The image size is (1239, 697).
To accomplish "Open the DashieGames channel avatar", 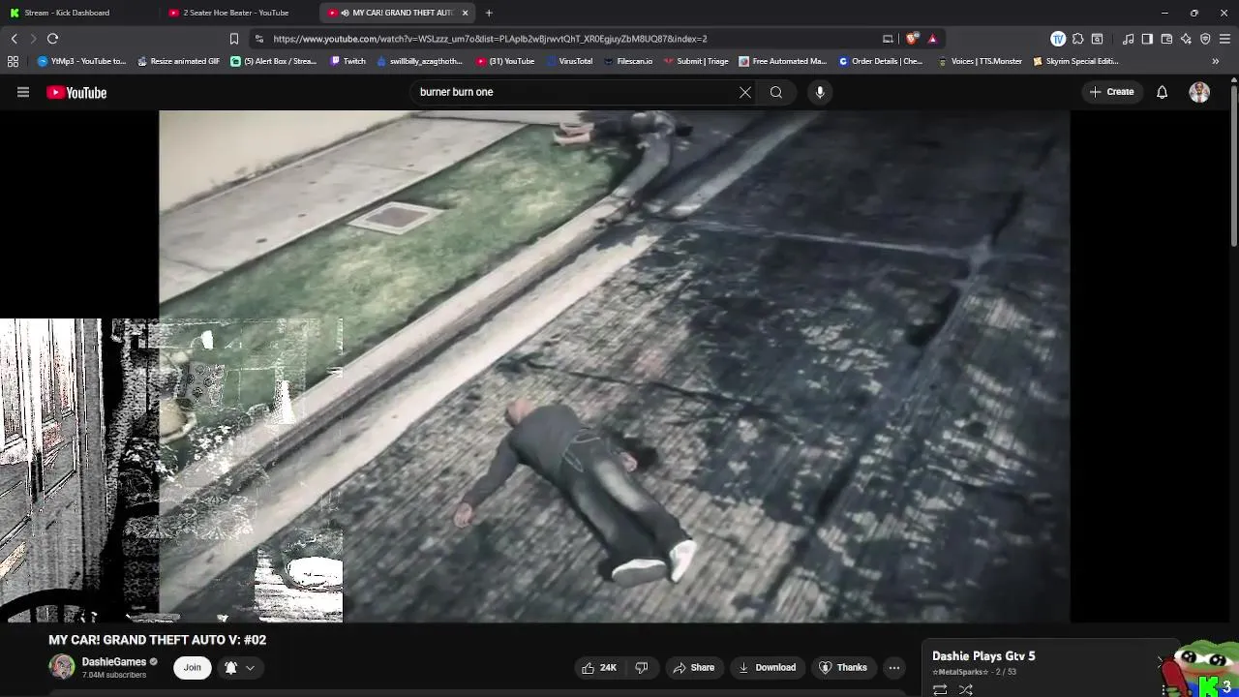I will pyautogui.click(x=62, y=666).
